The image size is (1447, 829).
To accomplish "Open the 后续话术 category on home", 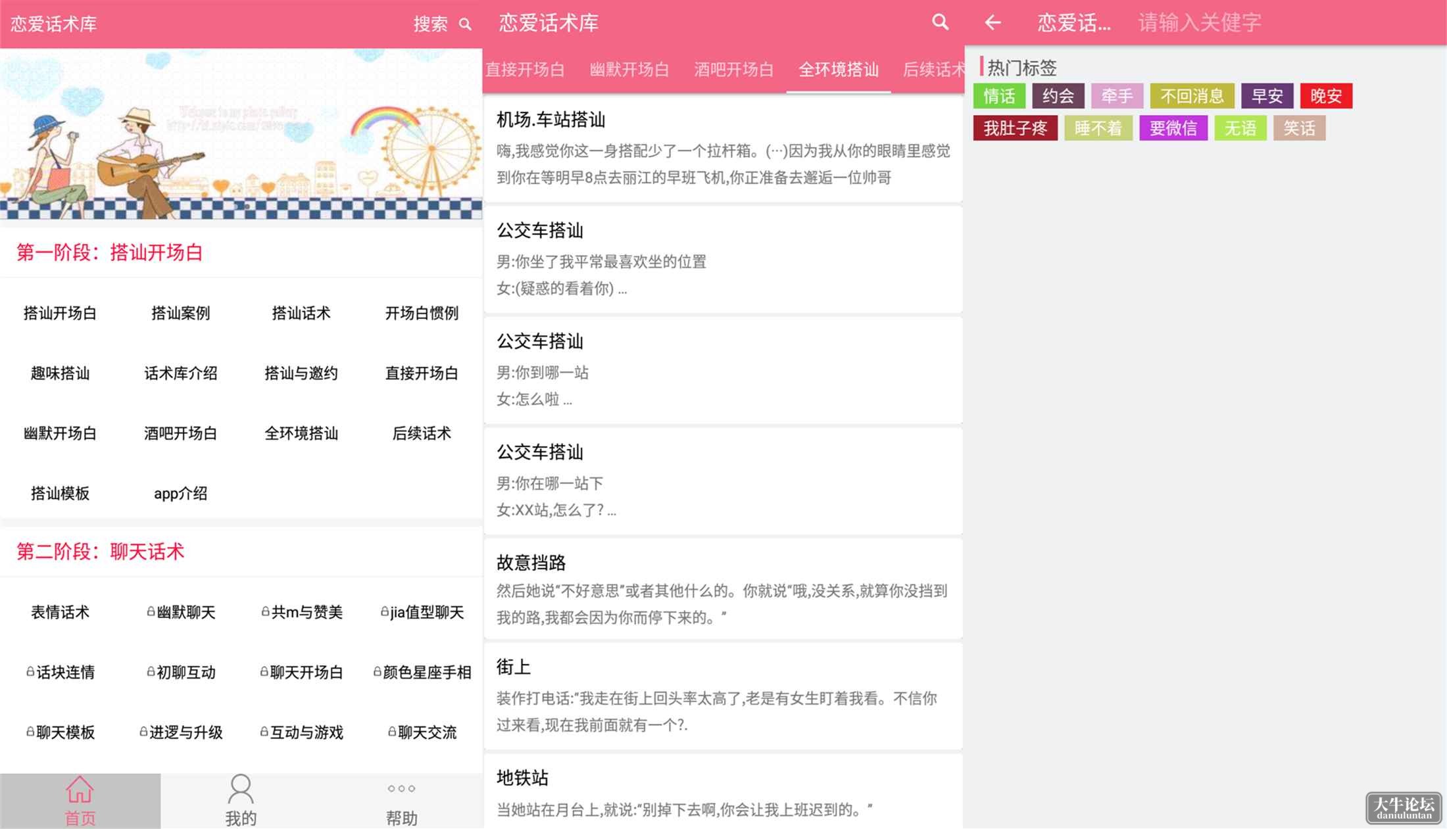I will [x=422, y=433].
